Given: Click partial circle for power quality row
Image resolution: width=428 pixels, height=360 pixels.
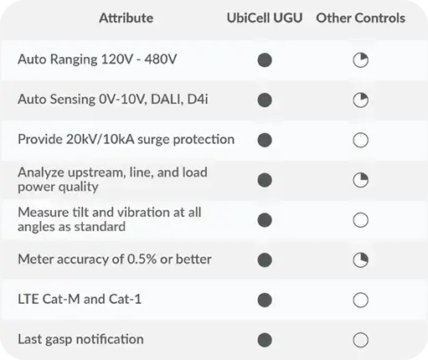Looking at the screenshot, I should tap(360, 180).
